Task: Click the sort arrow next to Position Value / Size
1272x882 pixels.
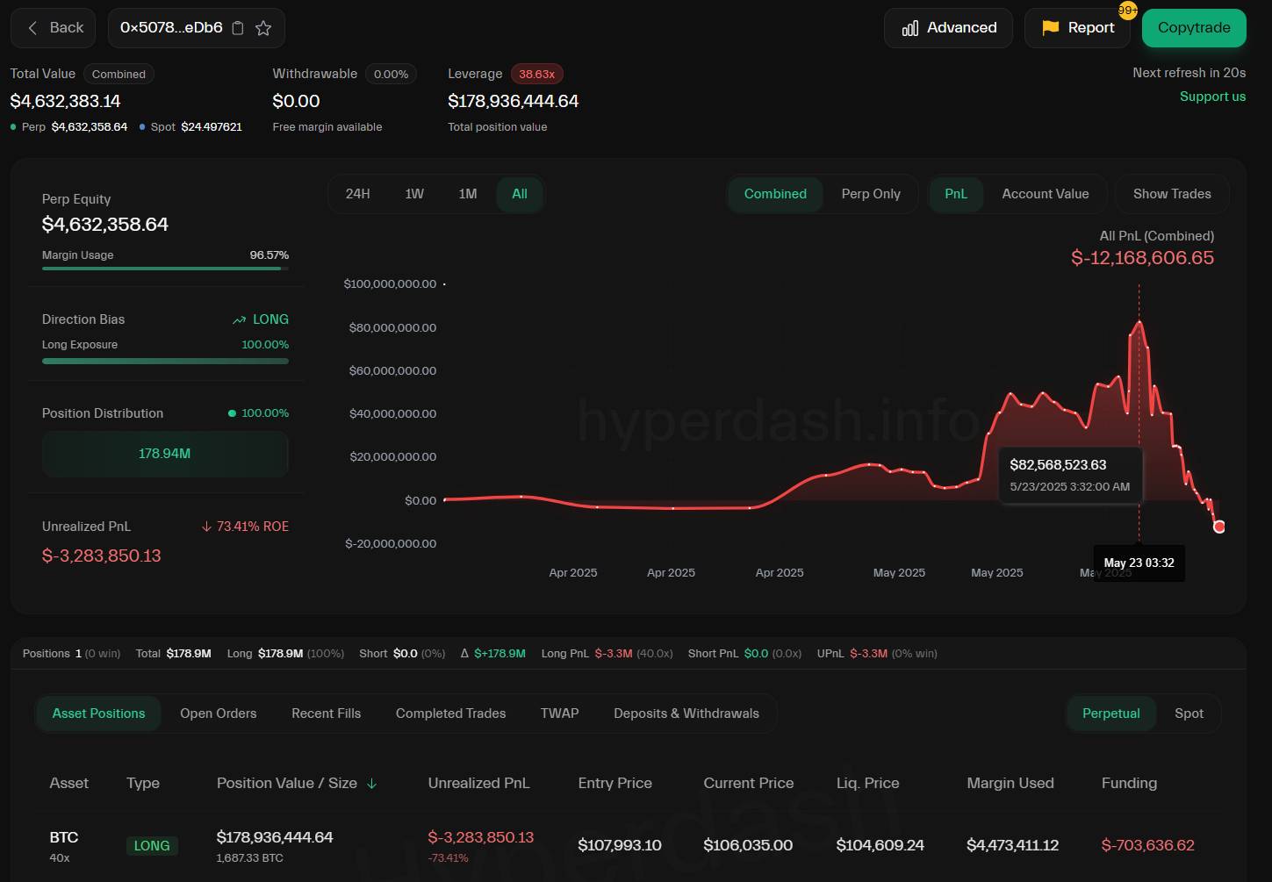Action: pyautogui.click(x=372, y=784)
